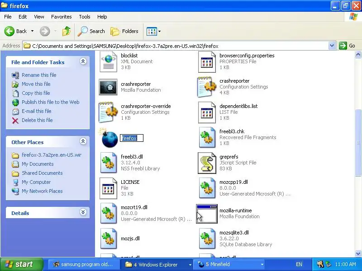Open the Minefield taskbar group dropdown
Viewport: 362px width, 271px height.
(x=262, y=265)
